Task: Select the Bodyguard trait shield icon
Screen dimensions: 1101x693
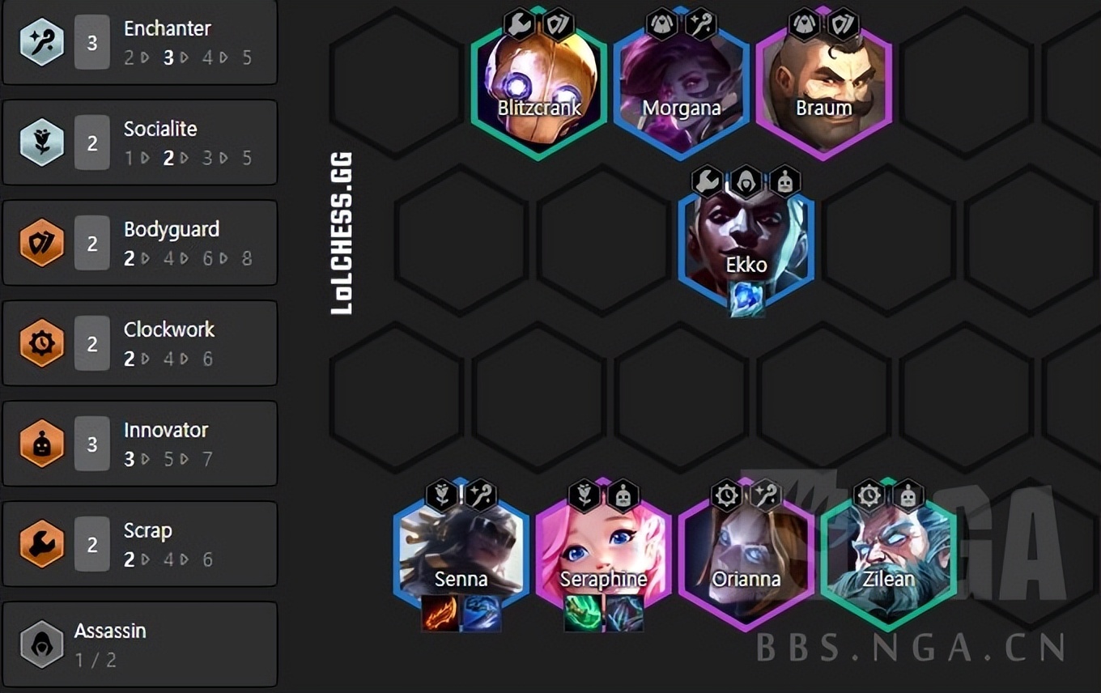Action: 41,244
